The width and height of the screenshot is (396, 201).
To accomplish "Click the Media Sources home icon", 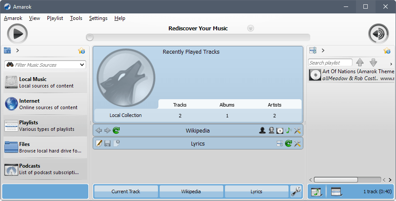I will 7,51.
